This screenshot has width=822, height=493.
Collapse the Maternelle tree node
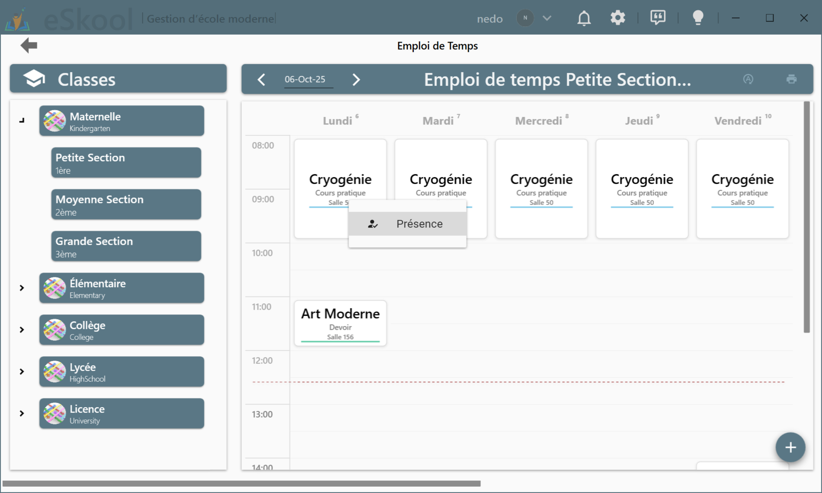[22, 121]
